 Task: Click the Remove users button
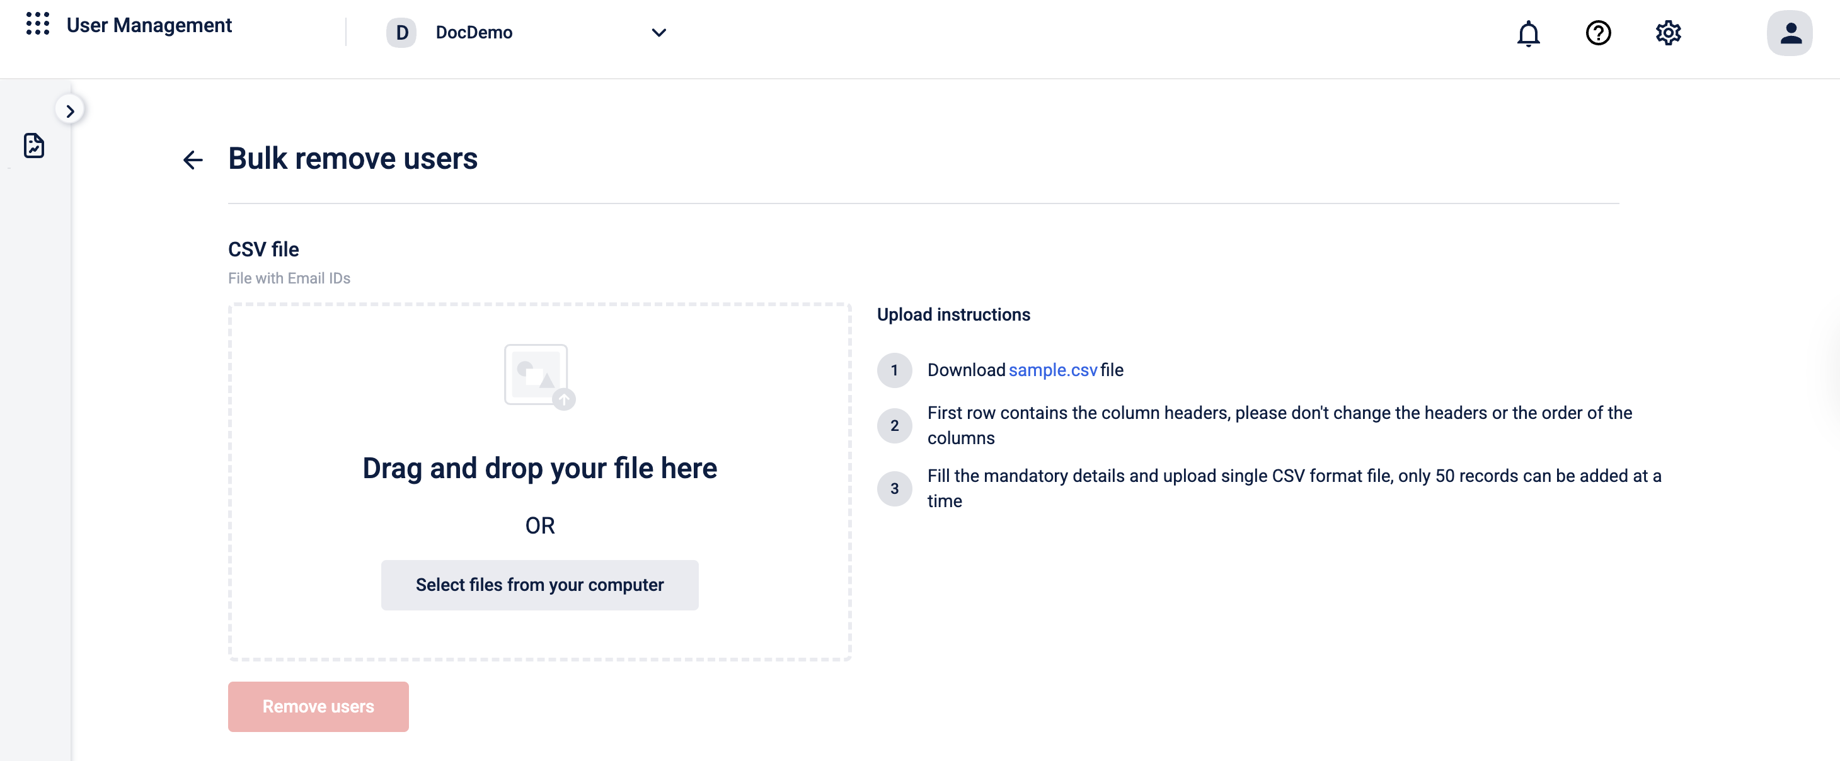[x=318, y=706]
